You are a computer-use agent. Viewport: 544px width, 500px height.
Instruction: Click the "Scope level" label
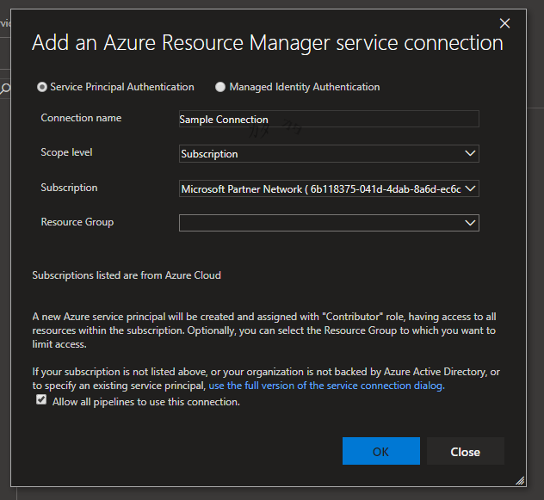coord(66,152)
